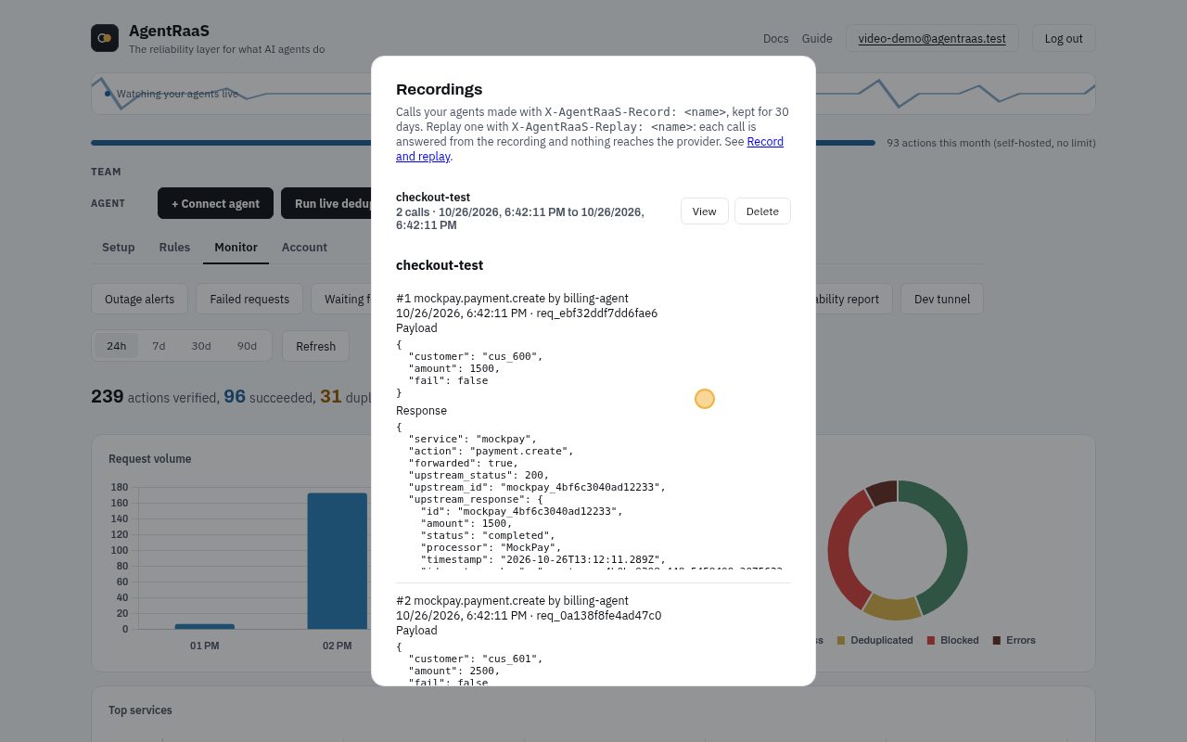This screenshot has height=742, width=1187.
Task: Open the Docs link in the header
Action: pyautogui.click(x=775, y=38)
